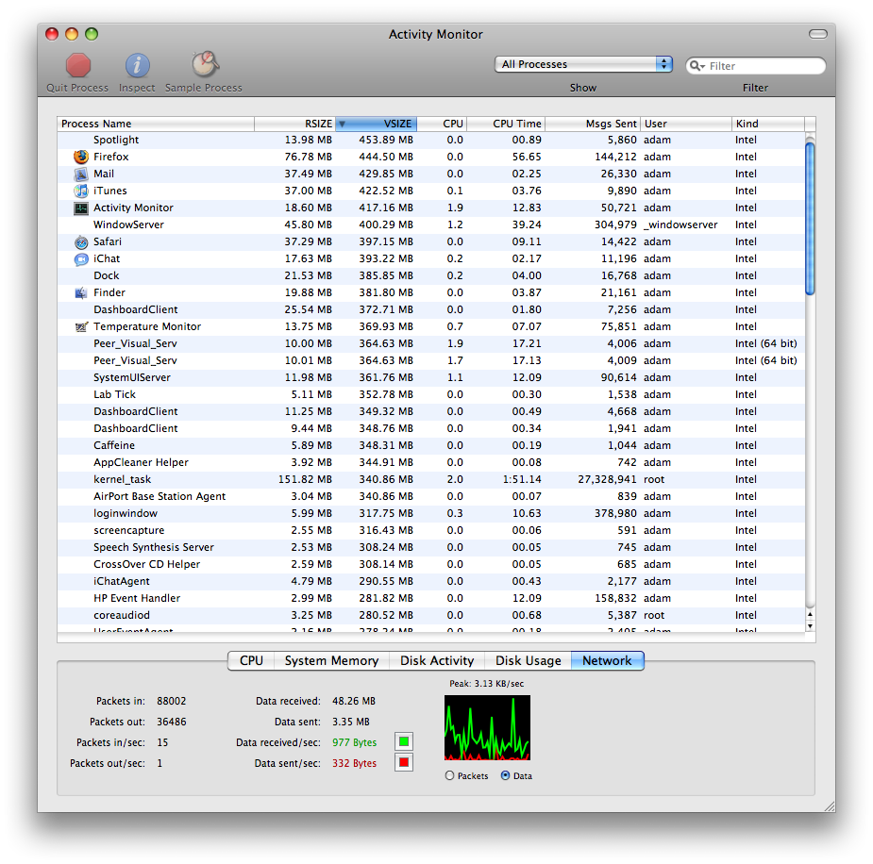Select the Data radio button

pyautogui.click(x=506, y=775)
